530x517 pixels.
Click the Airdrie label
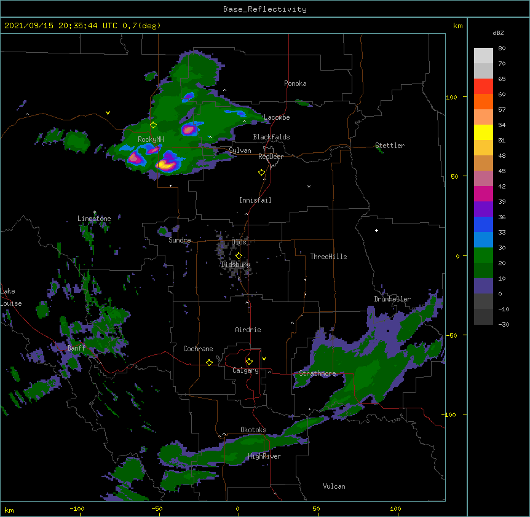click(248, 330)
